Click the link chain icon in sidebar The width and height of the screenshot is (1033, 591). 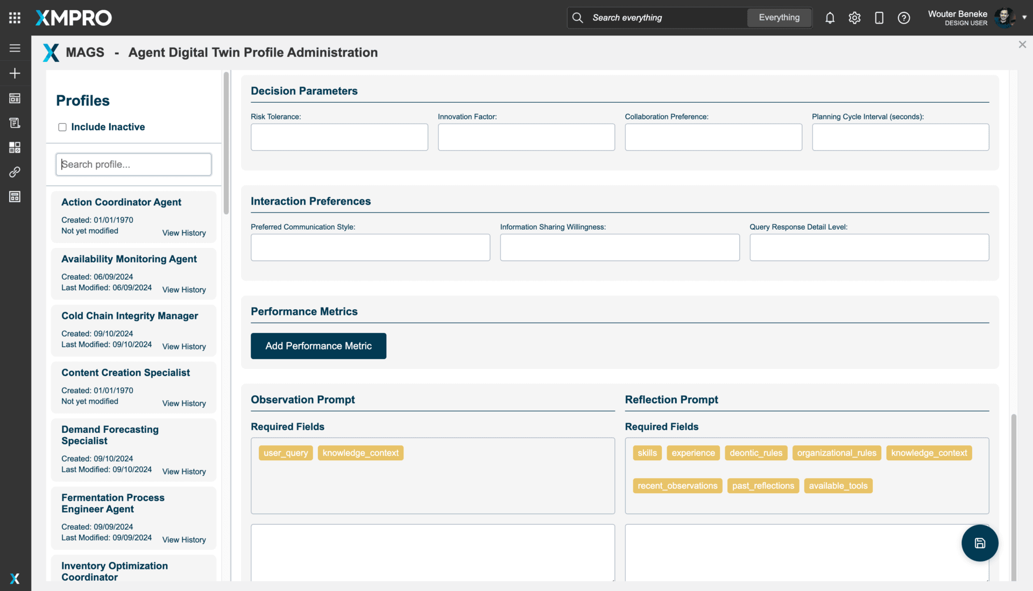(x=15, y=172)
